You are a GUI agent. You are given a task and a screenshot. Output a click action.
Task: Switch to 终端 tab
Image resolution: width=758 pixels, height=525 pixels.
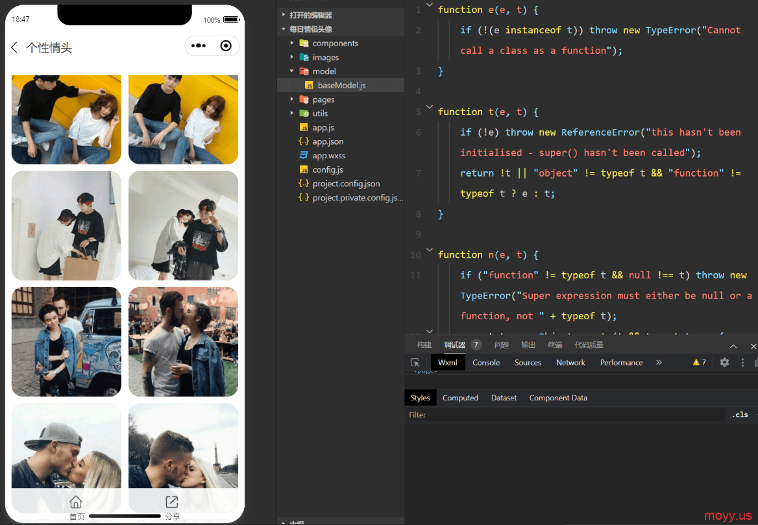point(555,345)
